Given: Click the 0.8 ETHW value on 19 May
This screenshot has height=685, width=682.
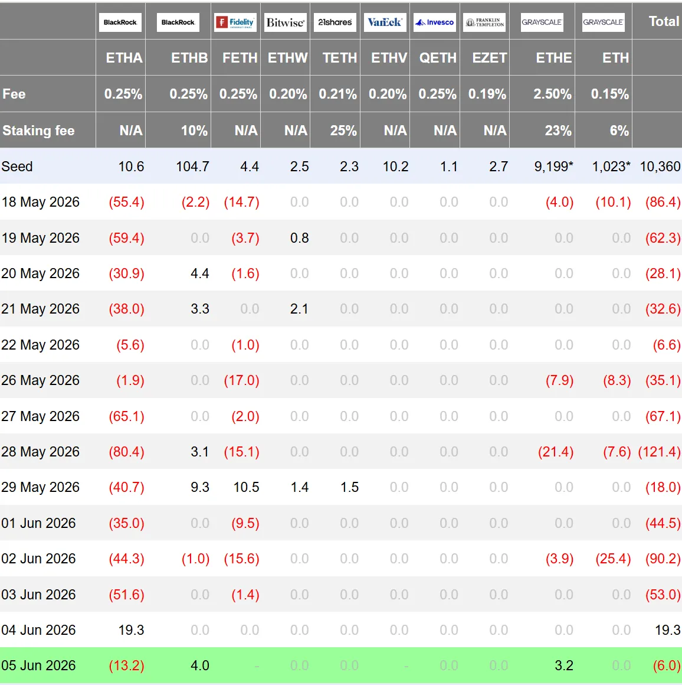Looking at the screenshot, I should 299,237.
